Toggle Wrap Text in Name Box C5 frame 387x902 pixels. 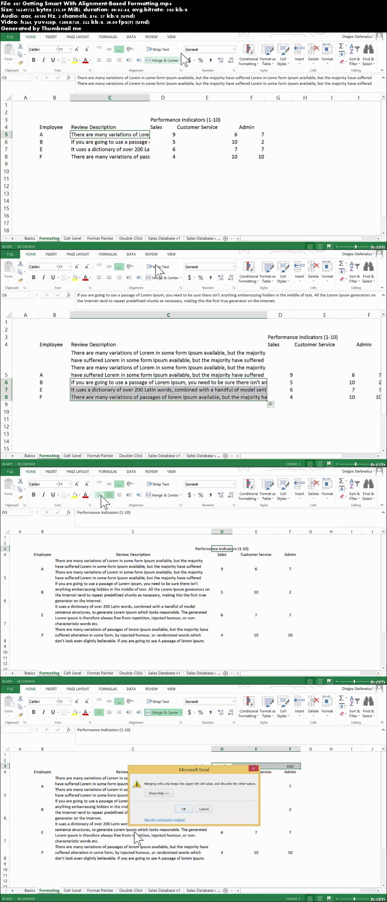(x=158, y=50)
